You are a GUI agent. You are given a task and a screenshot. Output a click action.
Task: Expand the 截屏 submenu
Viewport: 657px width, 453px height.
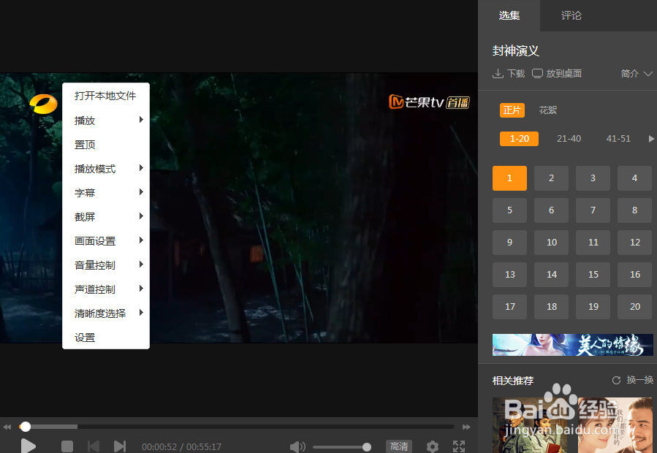(105, 217)
